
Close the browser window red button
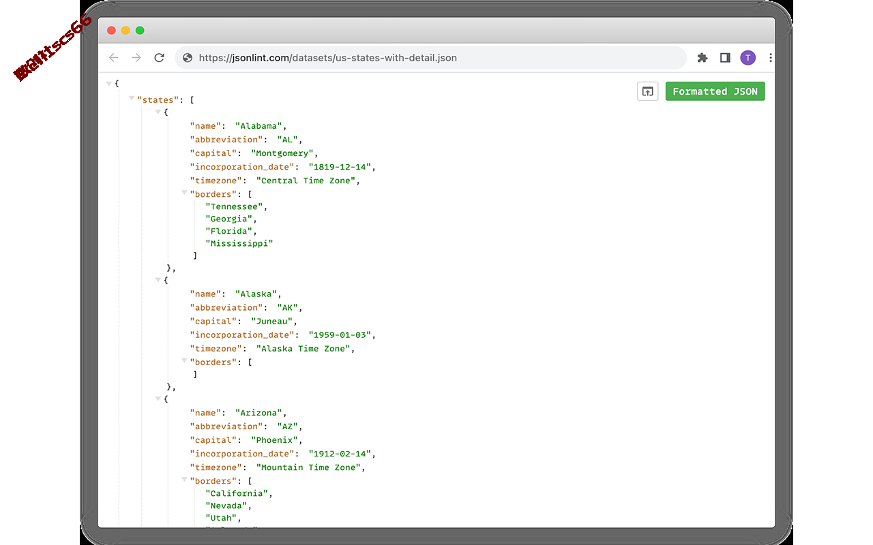coord(111,30)
